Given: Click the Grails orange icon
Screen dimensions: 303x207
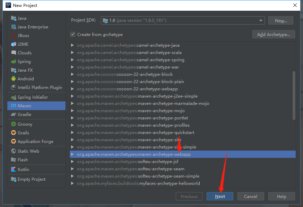Looking at the screenshot, I should [x=14, y=133].
